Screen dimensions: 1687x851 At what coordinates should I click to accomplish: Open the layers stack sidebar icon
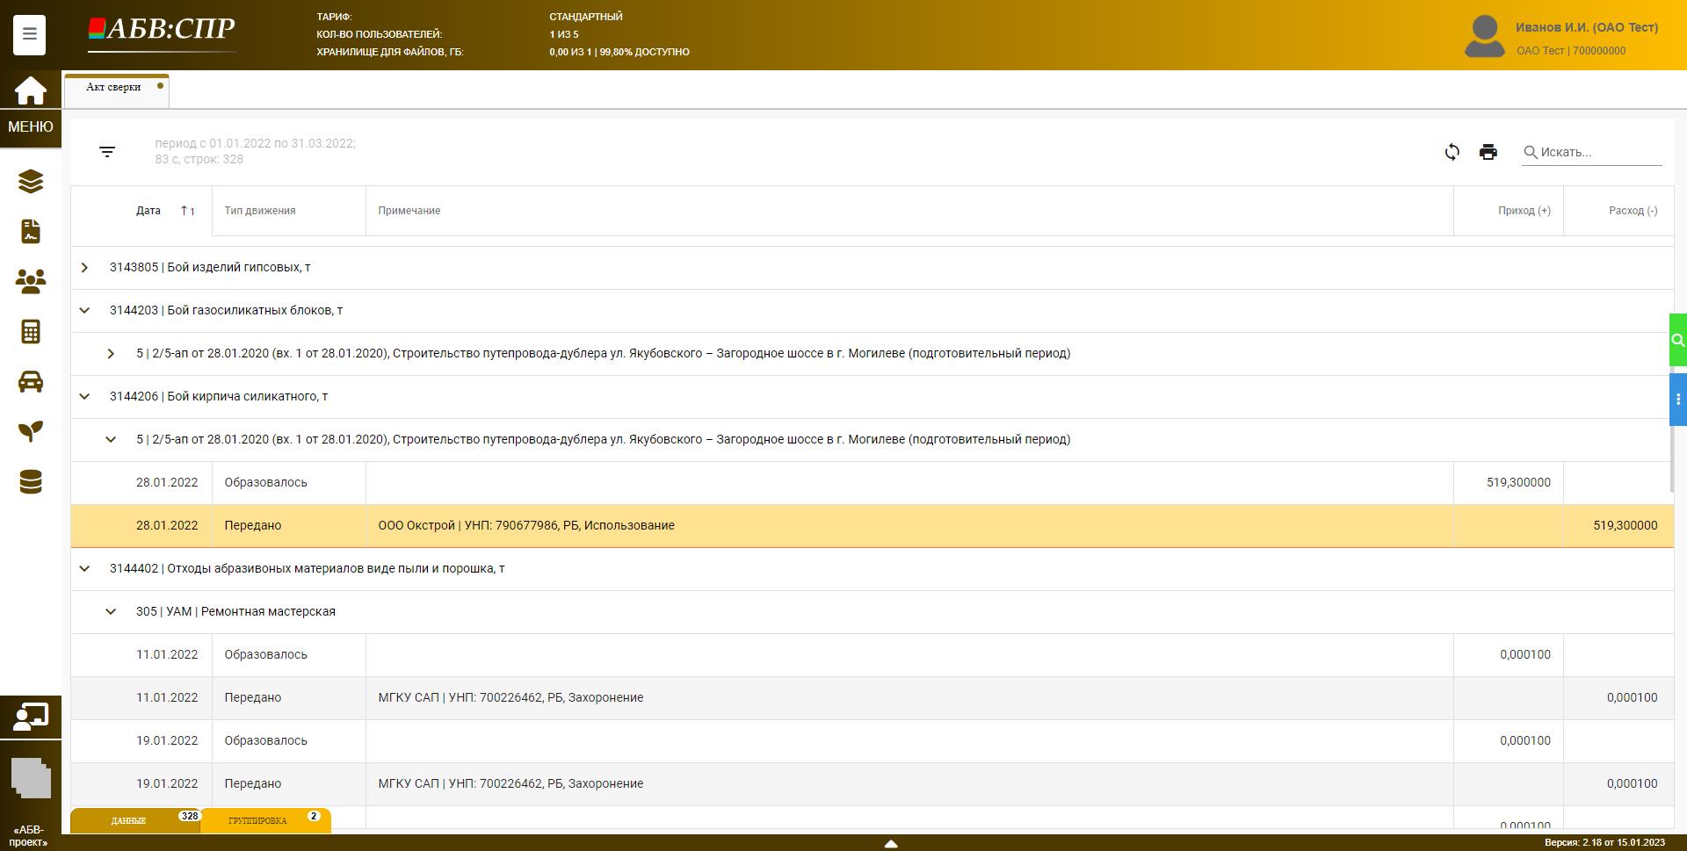[x=30, y=182]
